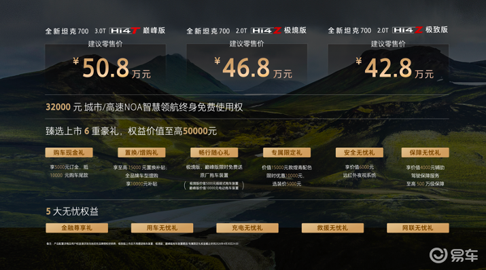
Task: Click the 臻选上市 6 重豪礼 heading
Action: 131,131
